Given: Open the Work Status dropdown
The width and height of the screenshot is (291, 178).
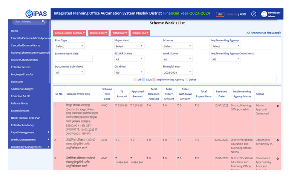Looking at the screenshot, I should click(178, 59).
